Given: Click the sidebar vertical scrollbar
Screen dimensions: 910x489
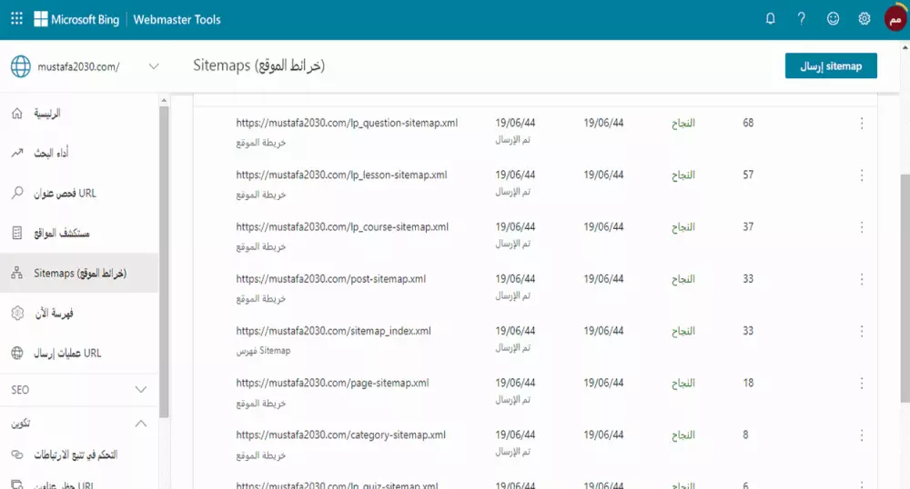Looking at the screenshot, I should point(164,261).
